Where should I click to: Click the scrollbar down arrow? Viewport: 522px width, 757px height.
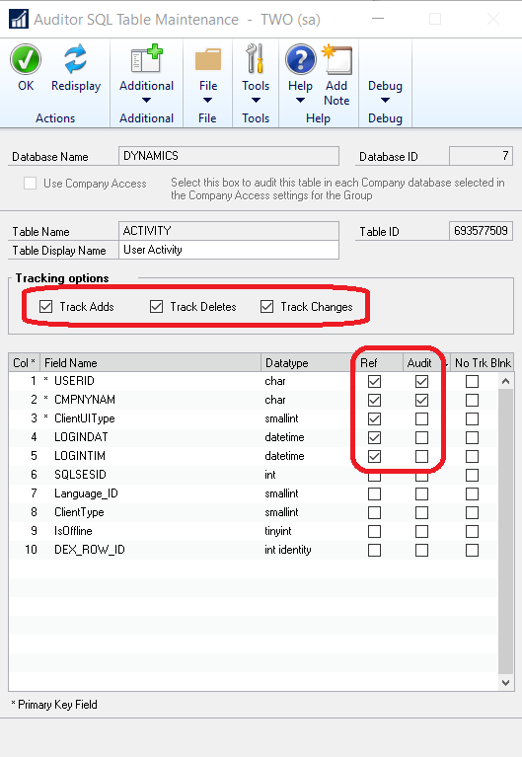pyautogui.click(x=505, y=683)
